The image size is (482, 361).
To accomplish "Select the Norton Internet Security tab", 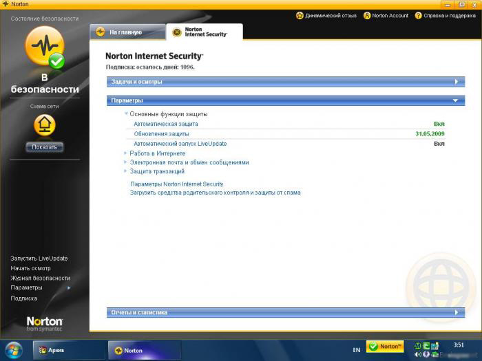I will coord(204,32).
